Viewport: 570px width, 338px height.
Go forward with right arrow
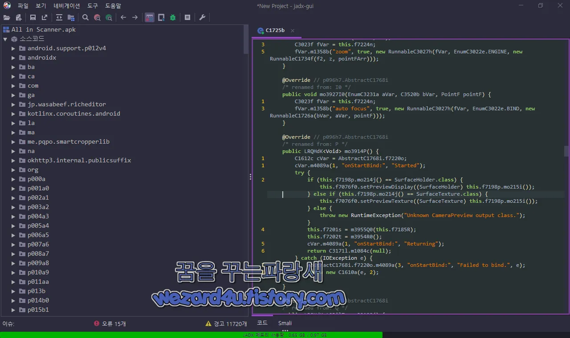[x=135, y=17]
